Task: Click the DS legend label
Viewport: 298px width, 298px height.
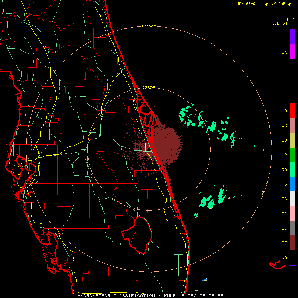Action: point(284,199)
